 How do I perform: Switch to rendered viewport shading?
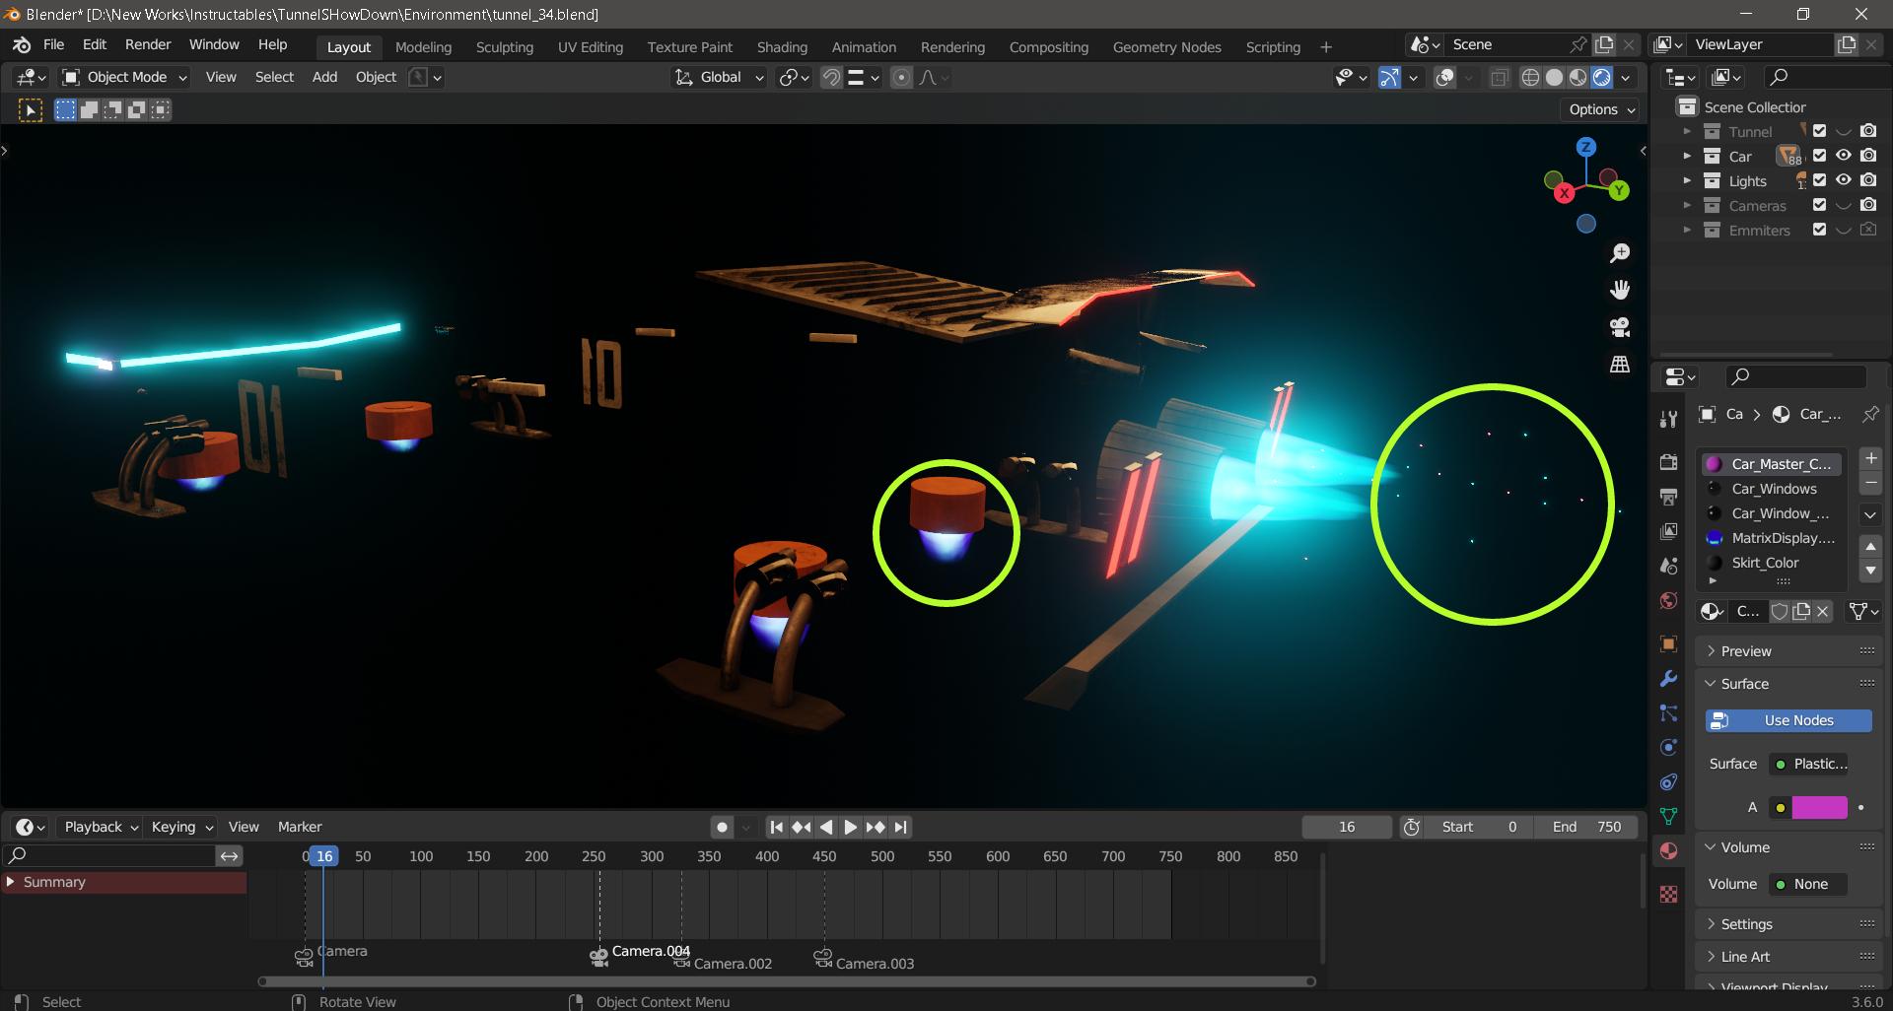[1601, 77]
